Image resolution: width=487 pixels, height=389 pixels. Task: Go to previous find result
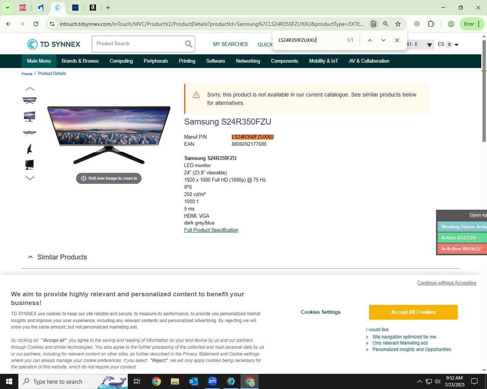369,40
